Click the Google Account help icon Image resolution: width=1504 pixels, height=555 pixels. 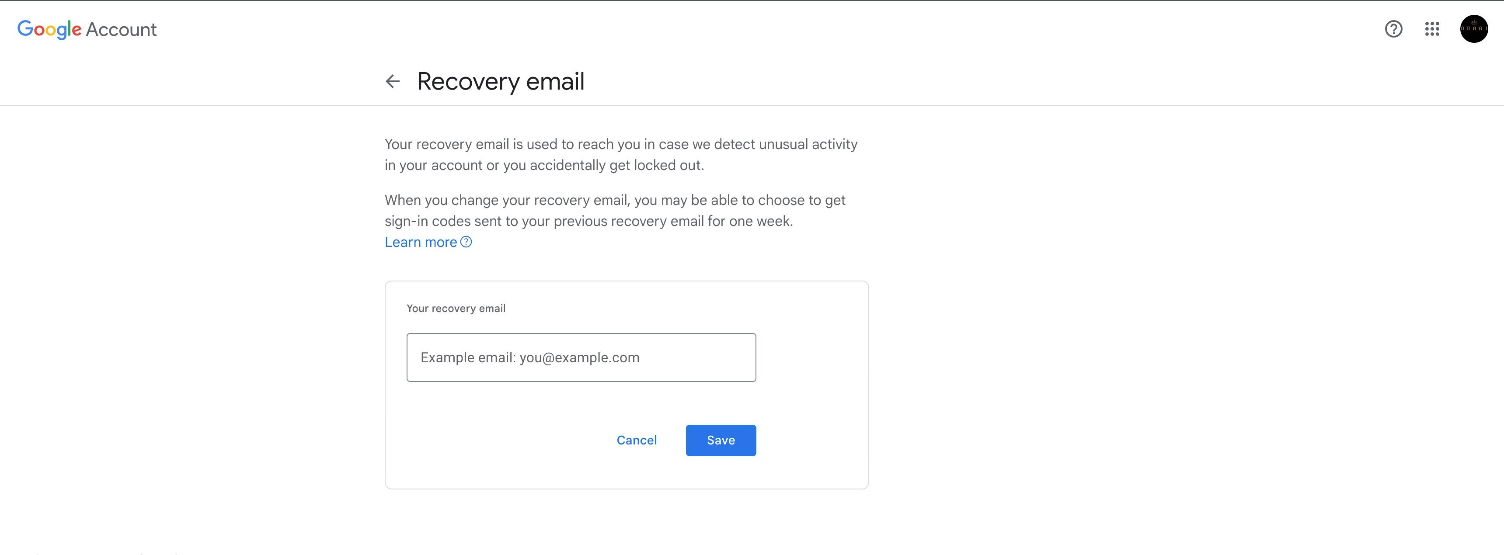pyautogui.click(x=1394, y=28)
